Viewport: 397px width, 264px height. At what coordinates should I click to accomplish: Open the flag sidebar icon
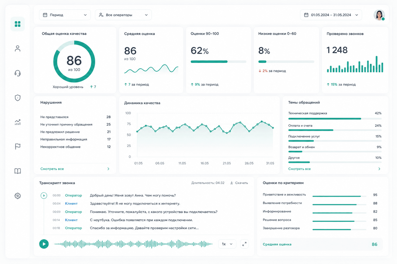point(18,146)
